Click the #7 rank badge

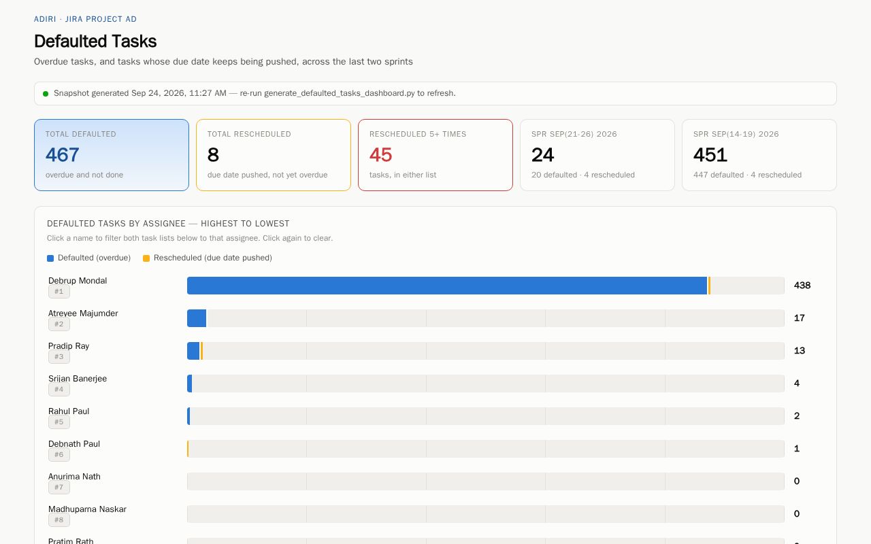tap(59, 488)
